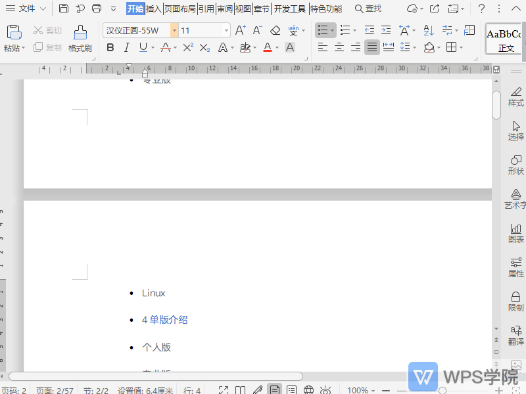Expand font color dropdown arrow
Viewport: 526px width, 394px height.
277,48
